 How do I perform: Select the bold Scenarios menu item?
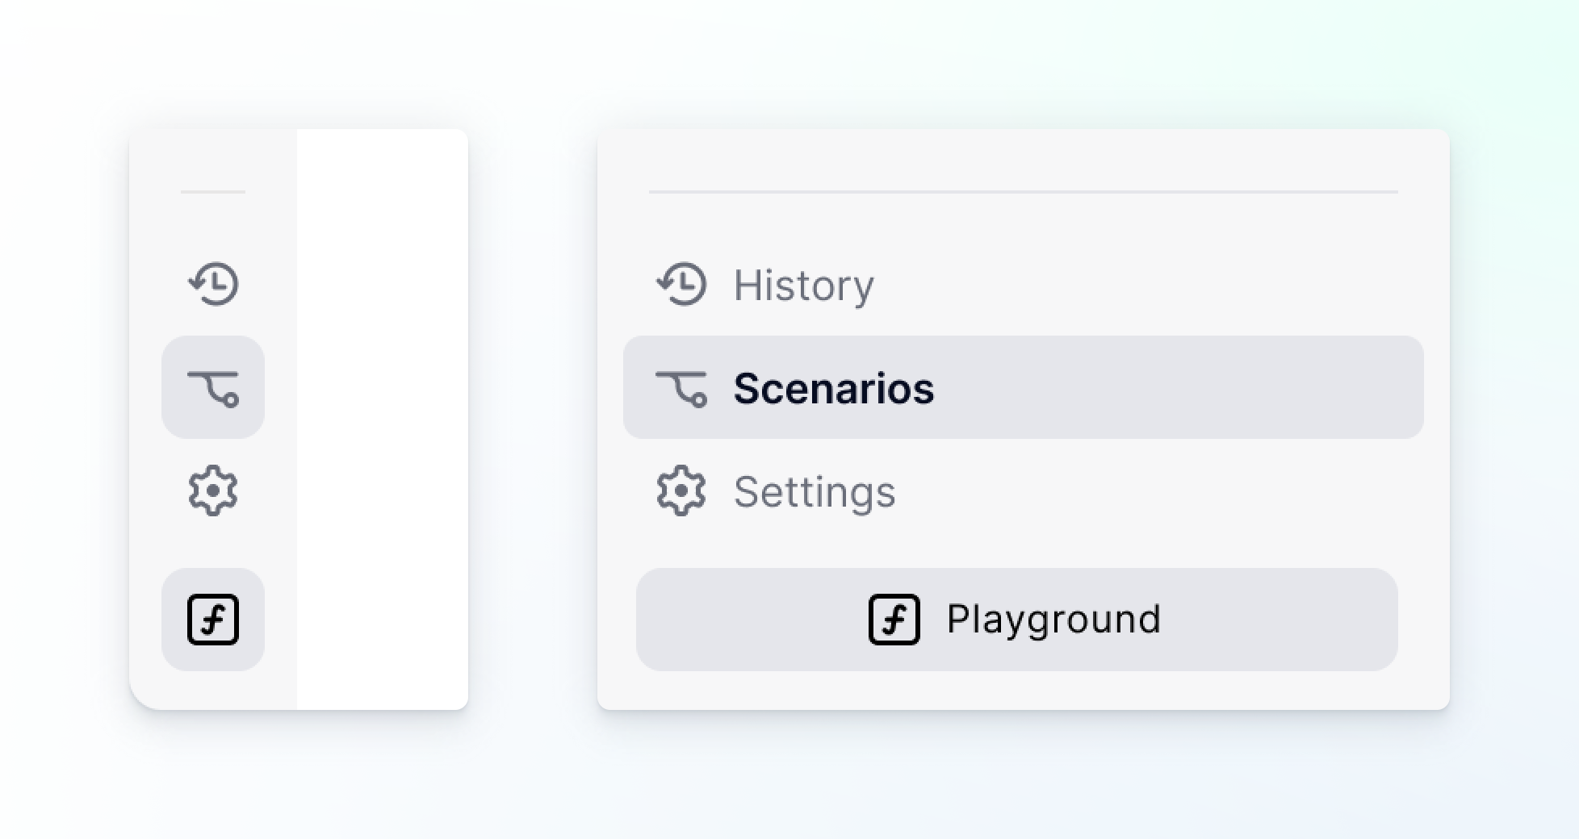click(833, 388)
